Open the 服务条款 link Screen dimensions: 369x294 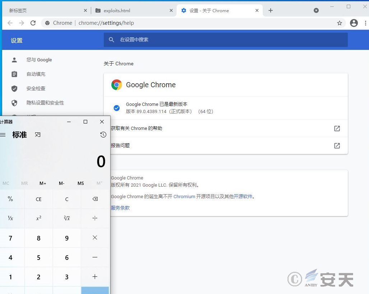pyautogui.click(x=120, y=208)
